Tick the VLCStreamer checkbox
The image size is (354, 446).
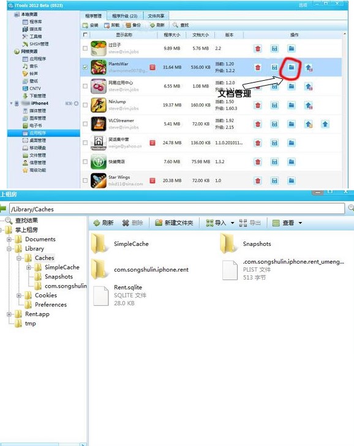pos(85,124)
